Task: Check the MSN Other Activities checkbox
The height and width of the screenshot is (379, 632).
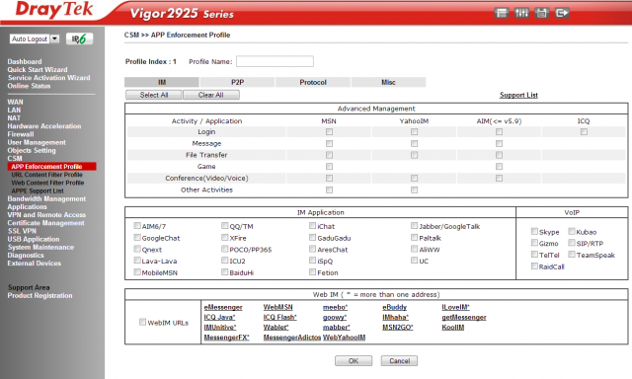Action: (x=329, y=189)
